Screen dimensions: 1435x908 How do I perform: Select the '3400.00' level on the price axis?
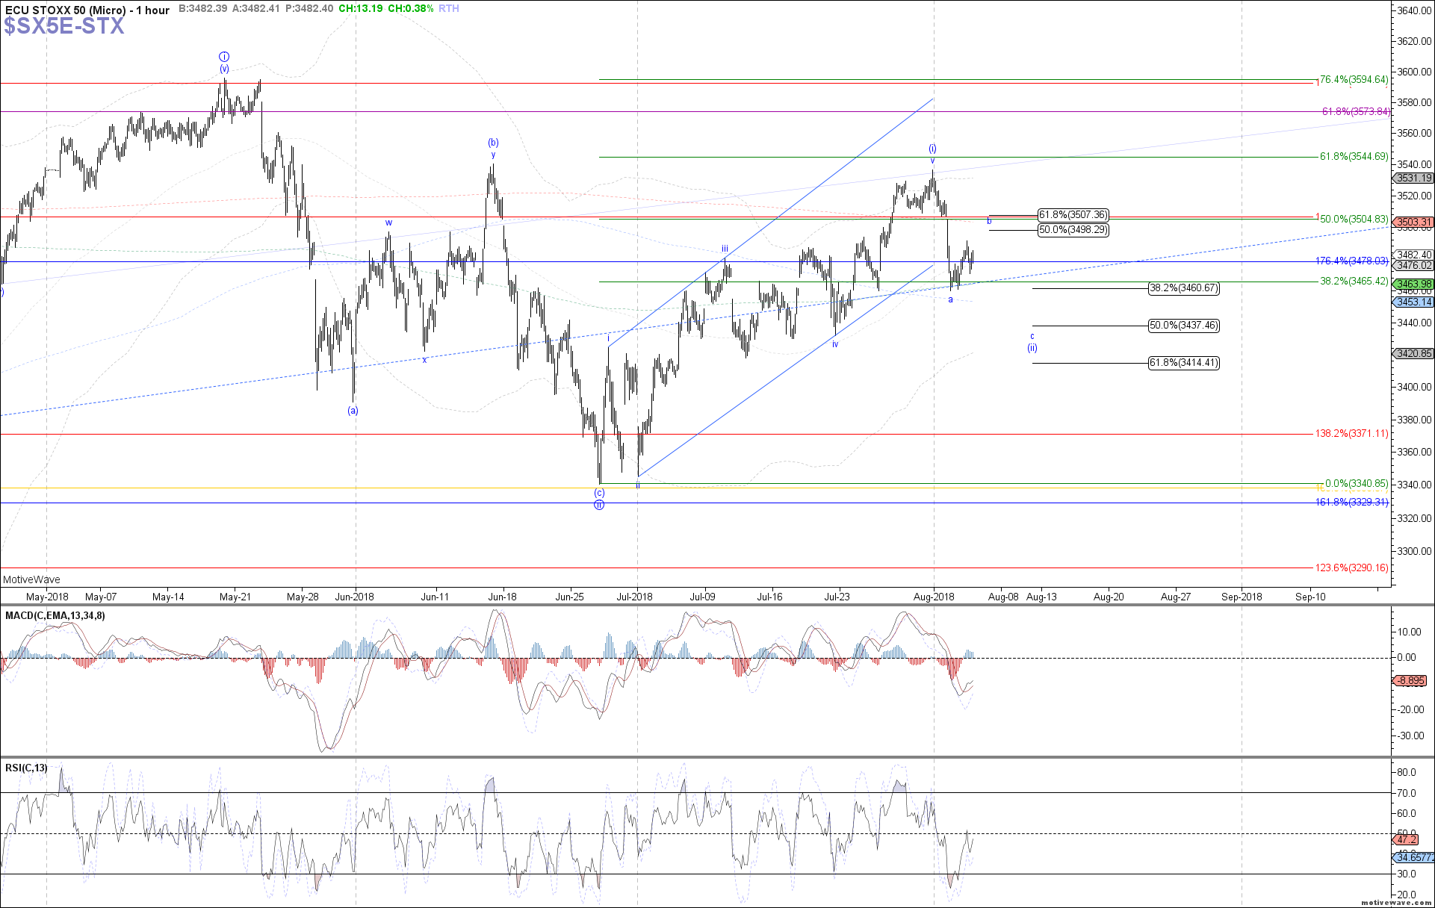(1414, 388)
